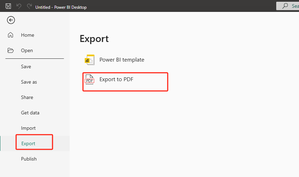This screenshot has height=177, width=299.
Task: Choose Save from the sidebar menu
Action: (26, 66)
